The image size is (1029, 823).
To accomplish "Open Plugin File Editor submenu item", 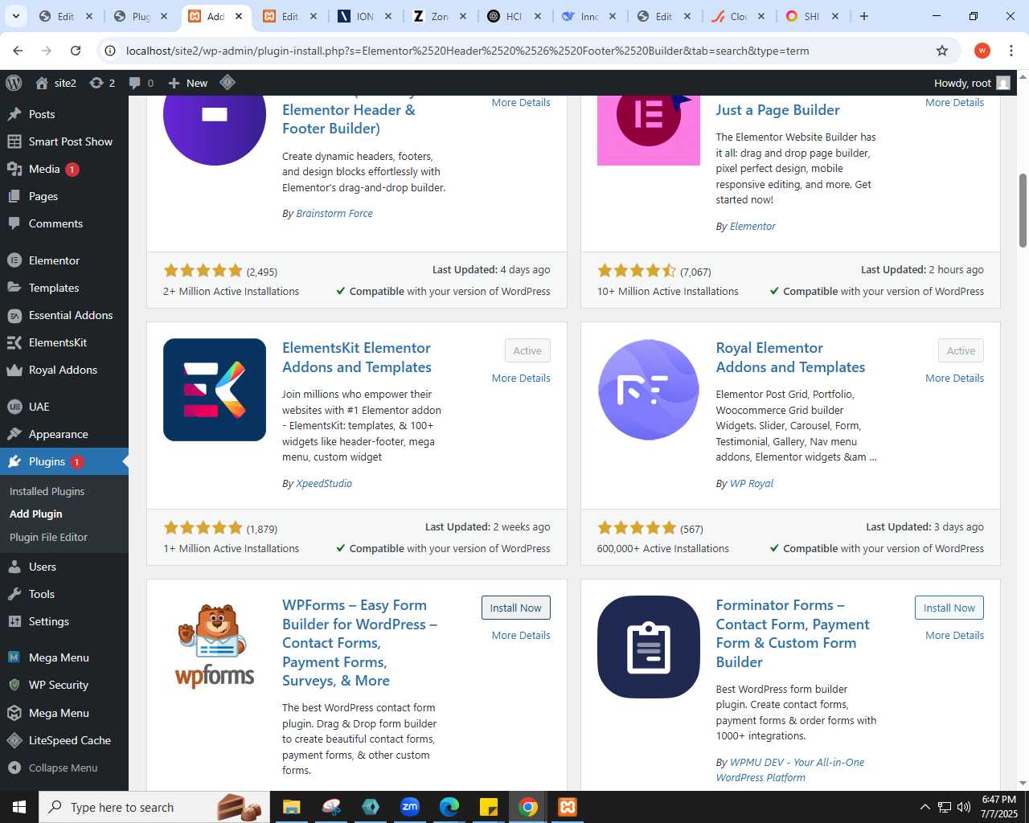I will click(x=48, y=537).
